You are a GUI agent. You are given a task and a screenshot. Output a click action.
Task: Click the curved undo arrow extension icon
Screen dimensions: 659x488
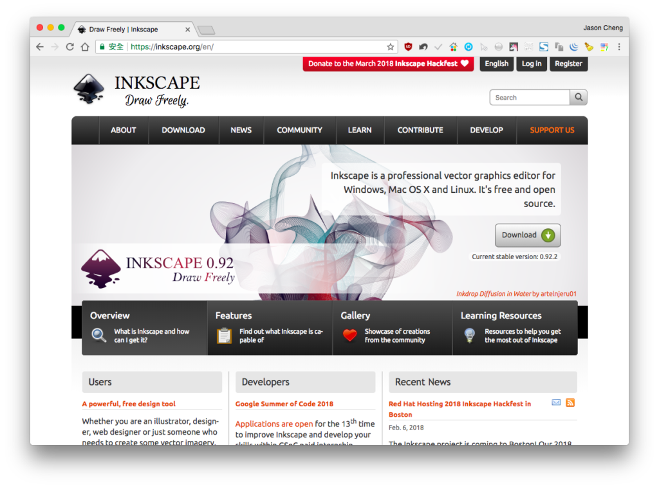point(423,47)
